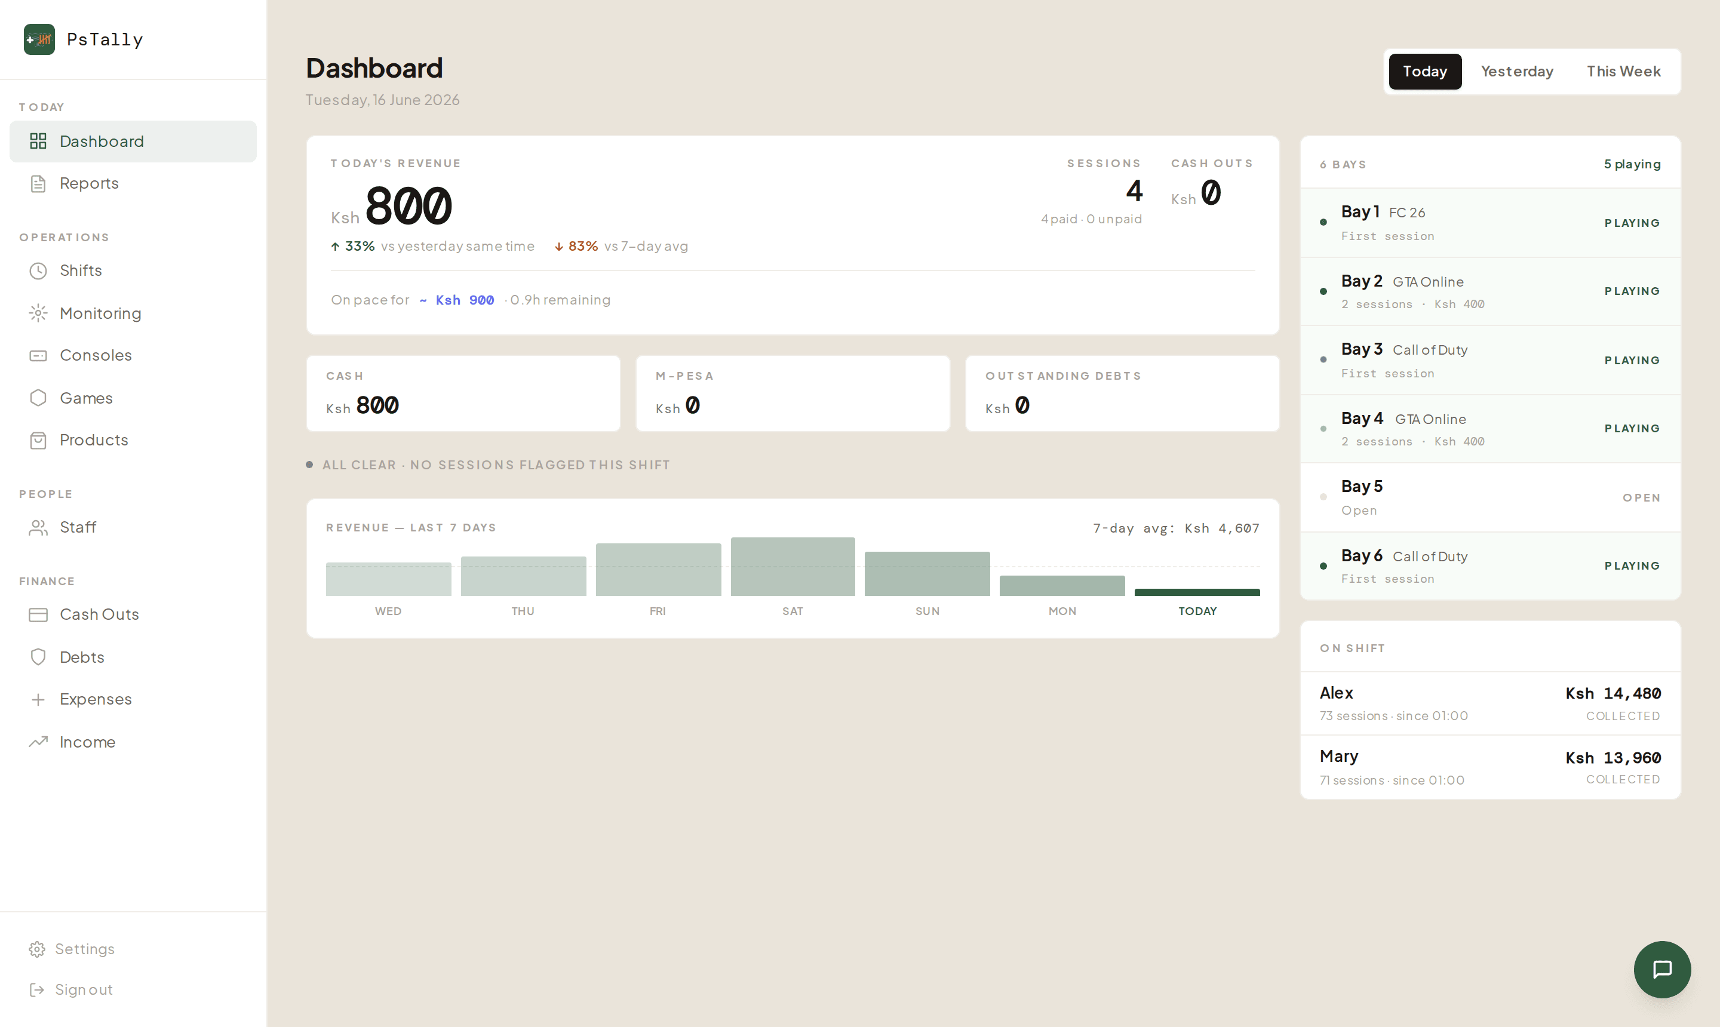
Task: Click the SAT revenue bar
Action: 793,567
